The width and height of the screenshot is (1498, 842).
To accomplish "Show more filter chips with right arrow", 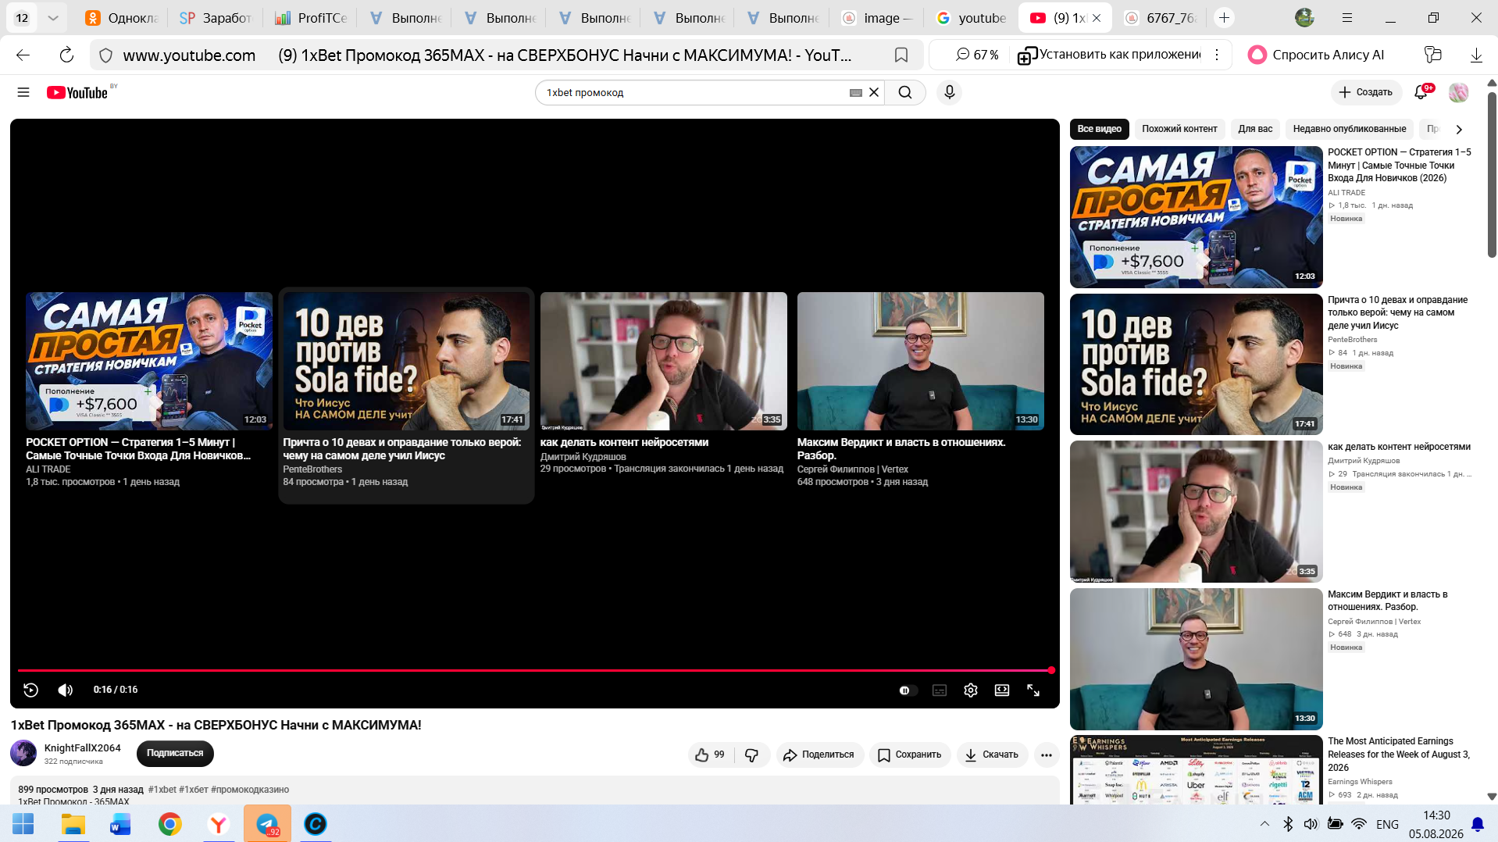I will (1459, 129).
